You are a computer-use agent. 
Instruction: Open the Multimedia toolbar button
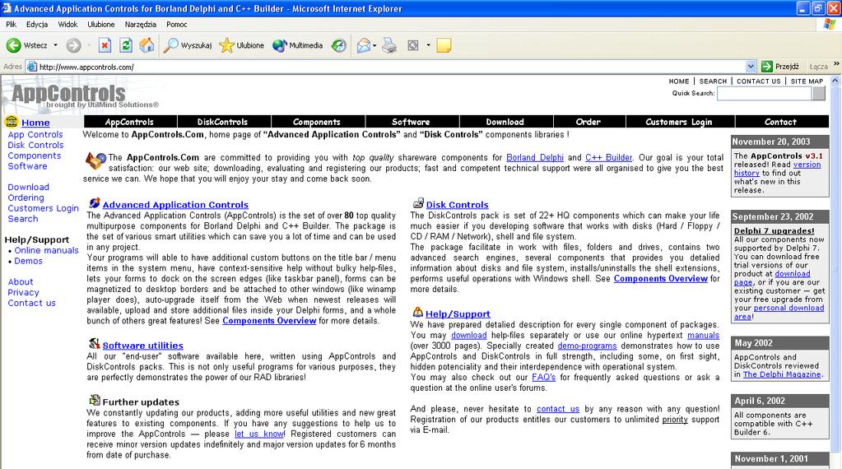pos(297,45)
